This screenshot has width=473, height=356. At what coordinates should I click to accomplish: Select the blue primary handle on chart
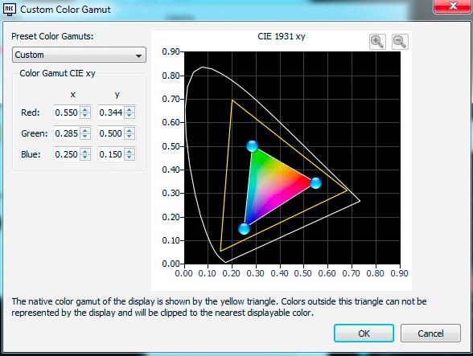click(244, 229)
